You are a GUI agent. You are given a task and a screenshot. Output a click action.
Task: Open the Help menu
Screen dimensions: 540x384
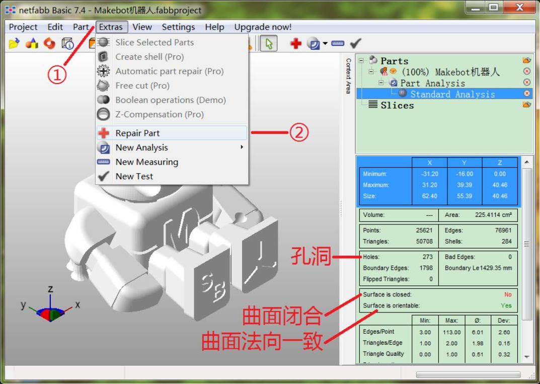[214, 27]
